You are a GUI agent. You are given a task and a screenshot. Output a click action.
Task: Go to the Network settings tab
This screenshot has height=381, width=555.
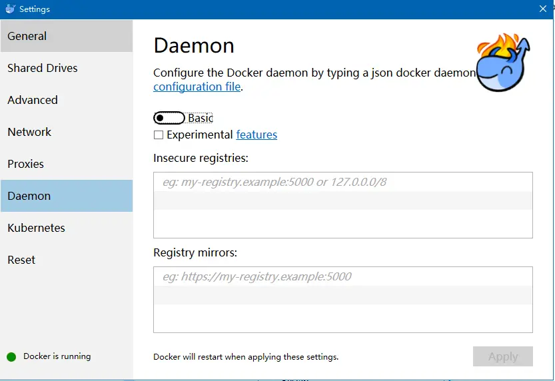(67, 132)
